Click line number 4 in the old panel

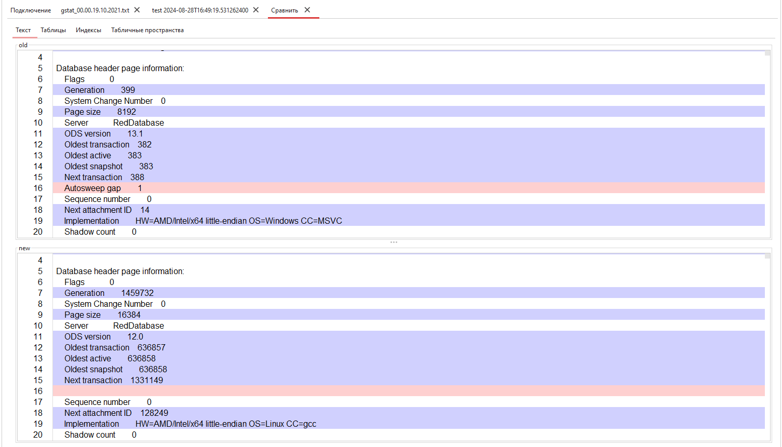click(x=39, y=57)
